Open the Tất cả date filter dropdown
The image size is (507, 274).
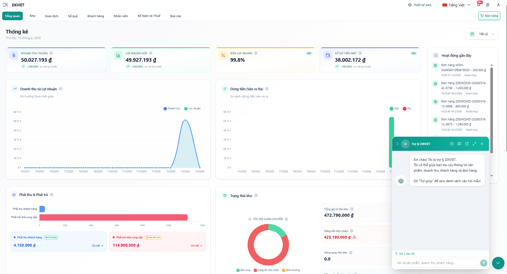(482, 34)
